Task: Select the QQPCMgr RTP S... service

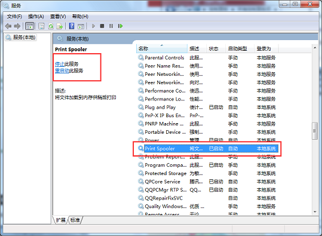Action: click(207, 190)
